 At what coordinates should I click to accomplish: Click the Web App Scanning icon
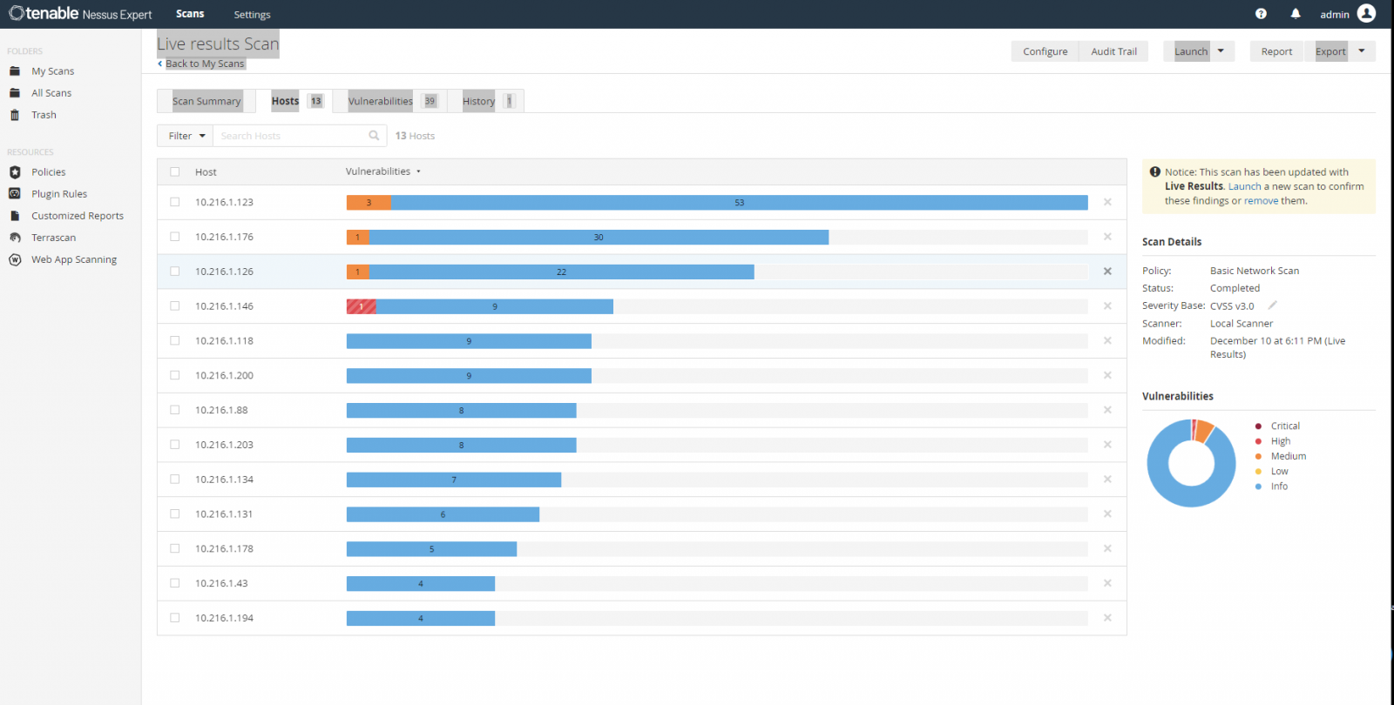click(x=15, y=259)
